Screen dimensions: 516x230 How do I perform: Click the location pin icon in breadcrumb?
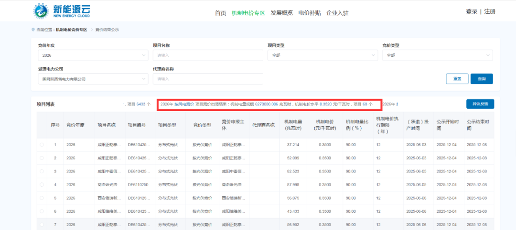[x=33, y=30]
